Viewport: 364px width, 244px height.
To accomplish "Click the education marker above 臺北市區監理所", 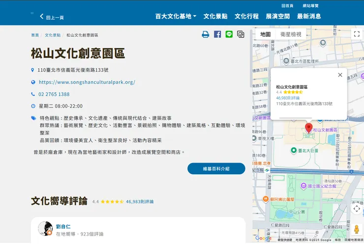I will point(323,43).
